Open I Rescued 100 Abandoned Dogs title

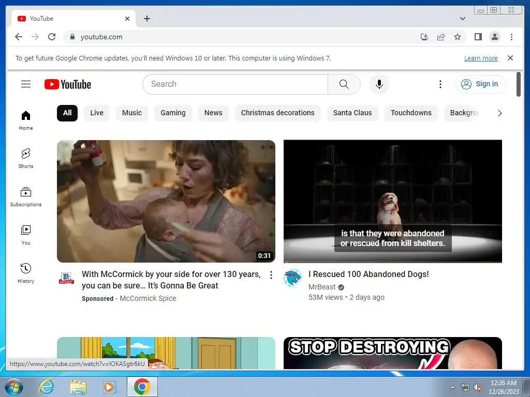tap(369, 274)
